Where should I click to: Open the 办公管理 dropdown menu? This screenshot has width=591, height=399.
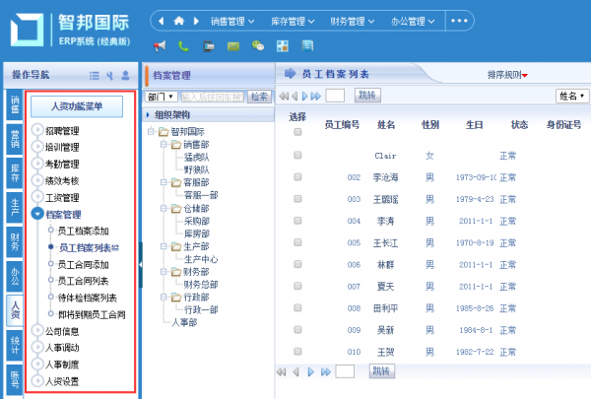click(413, 22)
